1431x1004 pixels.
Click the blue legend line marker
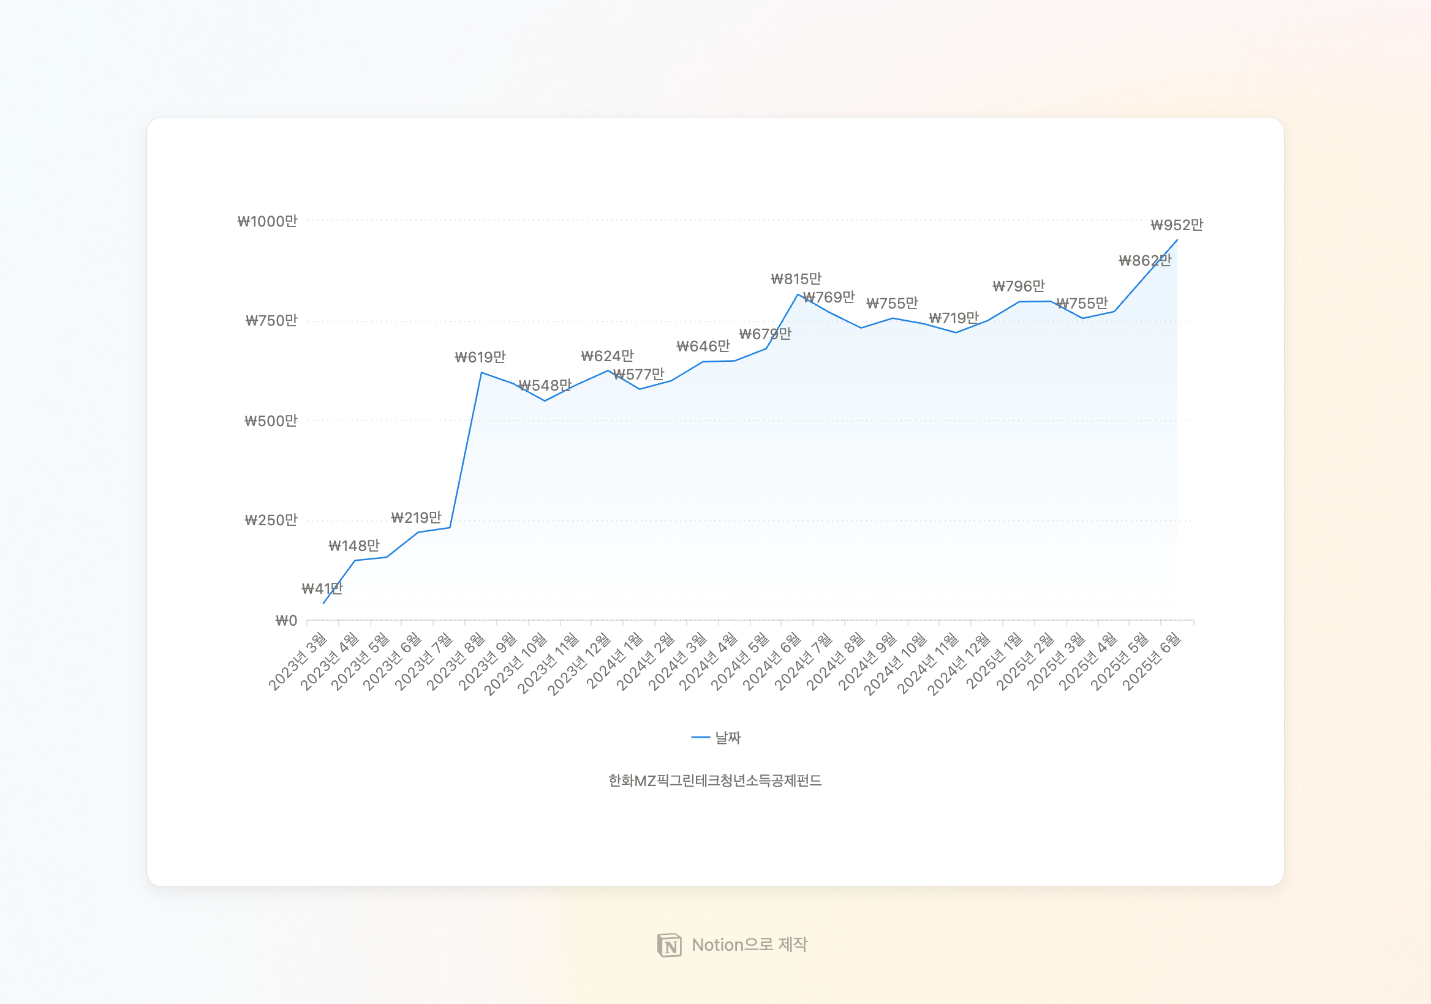pos(701,738)
